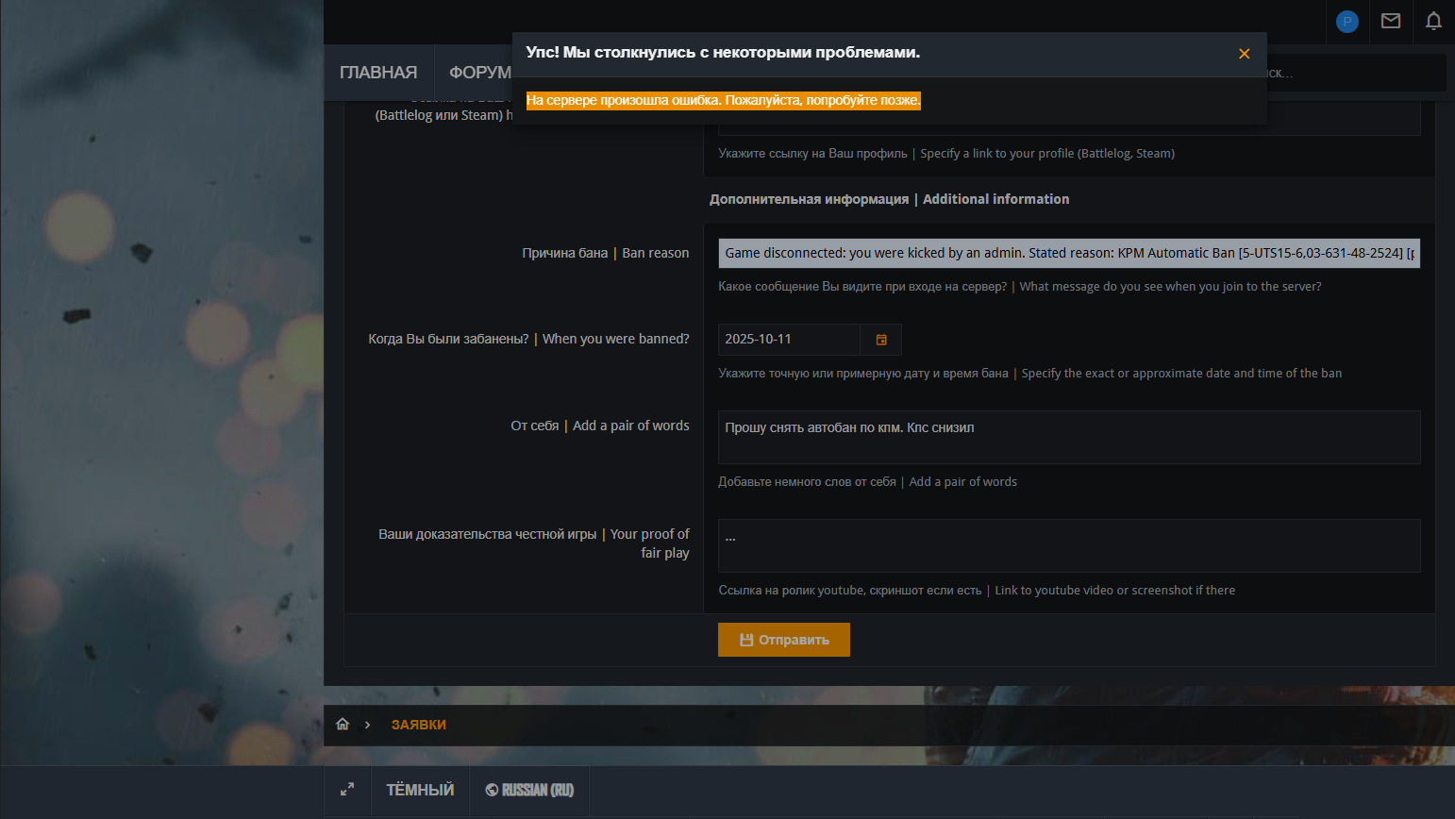1455x819 pixels.
Task: Focus the ban date field 2025-10-11
Action: coord(788,340)
